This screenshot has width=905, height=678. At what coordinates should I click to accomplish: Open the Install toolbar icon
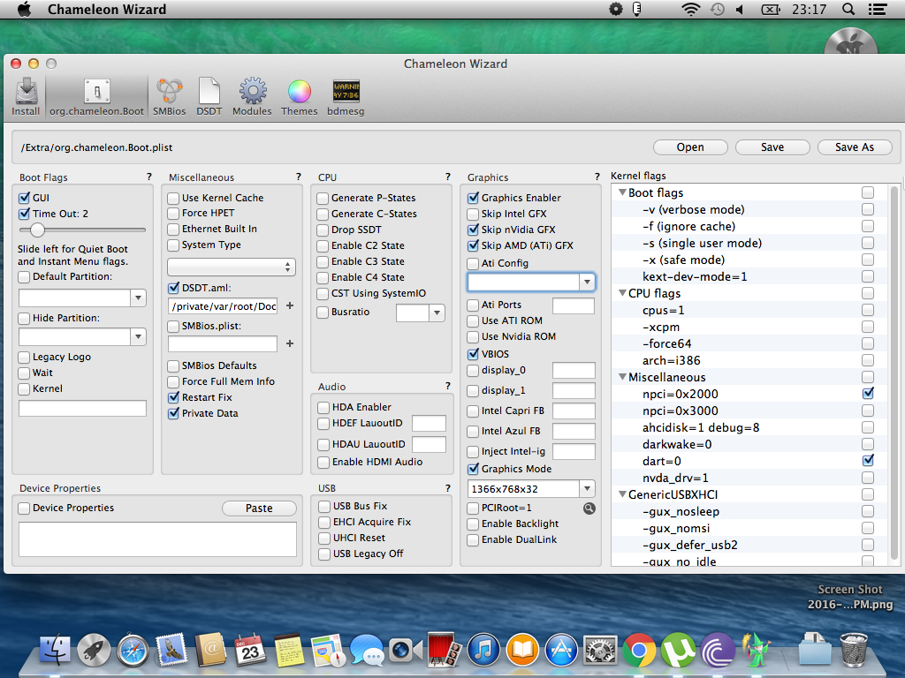(x=26, y=96)
